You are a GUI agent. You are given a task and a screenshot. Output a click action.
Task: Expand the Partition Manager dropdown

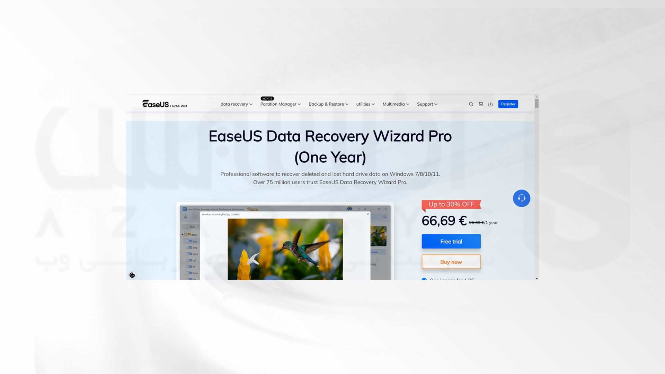point(280,104)
